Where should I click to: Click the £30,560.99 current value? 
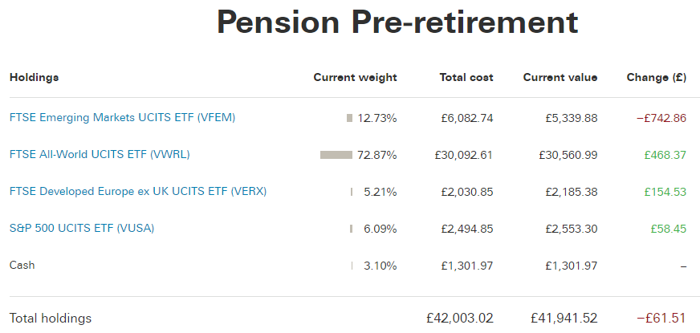pos(568,155)
